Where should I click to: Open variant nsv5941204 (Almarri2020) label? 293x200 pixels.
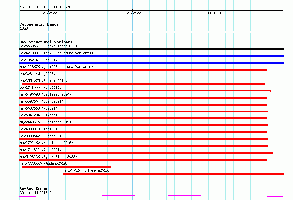click(x=43, y=115)
